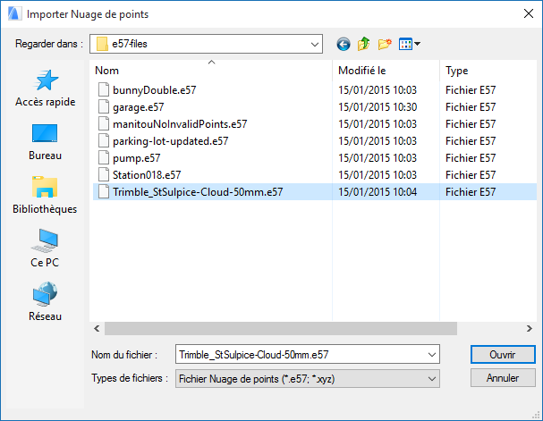Click the Annuler button
The image size is (543, 421).
point(503,378)
